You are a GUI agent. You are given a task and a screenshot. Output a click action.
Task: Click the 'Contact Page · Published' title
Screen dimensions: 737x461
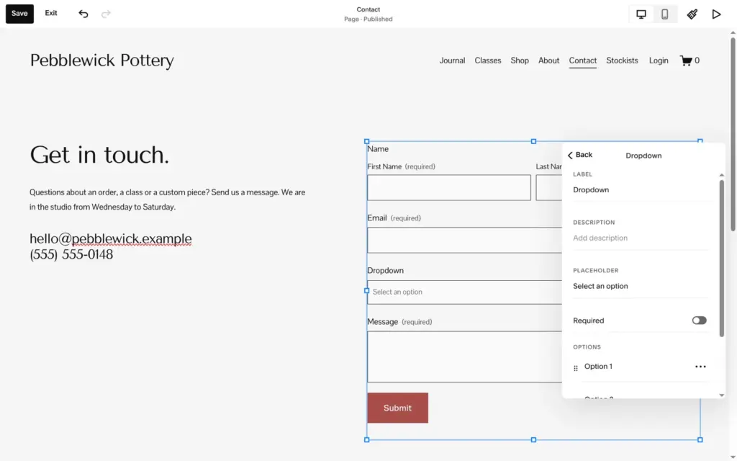click(x=368, y=14)
